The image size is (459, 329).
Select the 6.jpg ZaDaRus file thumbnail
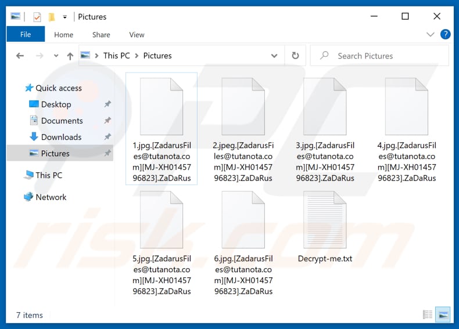click(x=243, y=220)
